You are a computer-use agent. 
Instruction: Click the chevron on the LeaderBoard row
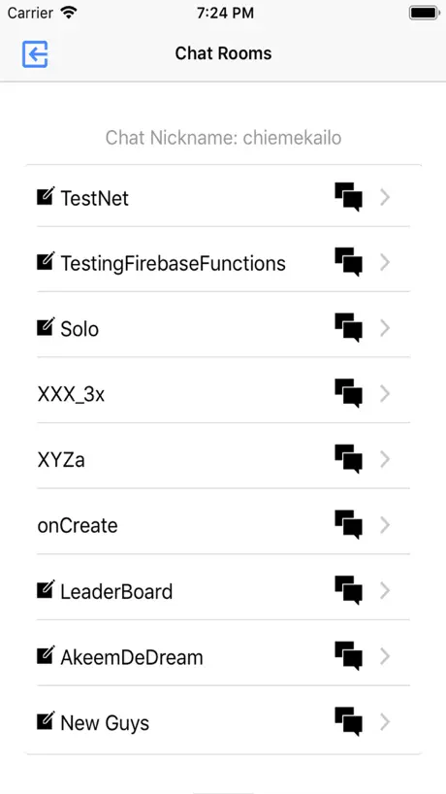coord(385,590)
